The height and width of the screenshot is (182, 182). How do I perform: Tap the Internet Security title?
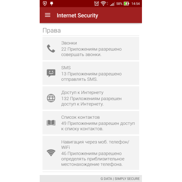78,16
